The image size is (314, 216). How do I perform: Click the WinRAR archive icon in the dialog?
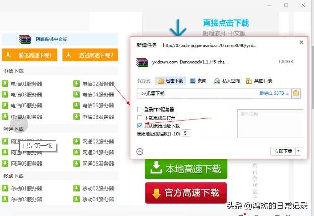click(142, 62)
